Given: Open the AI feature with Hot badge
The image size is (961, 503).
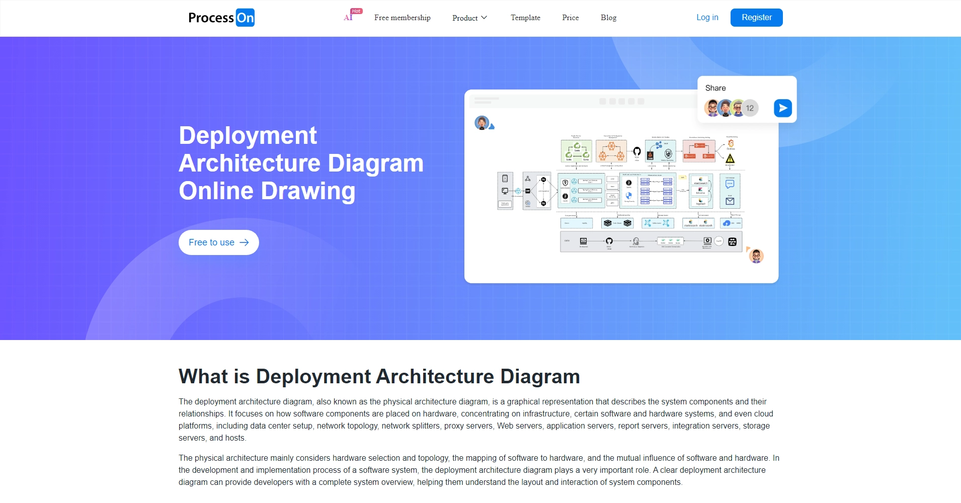Looking at the screenshot, I should (353, 16).
